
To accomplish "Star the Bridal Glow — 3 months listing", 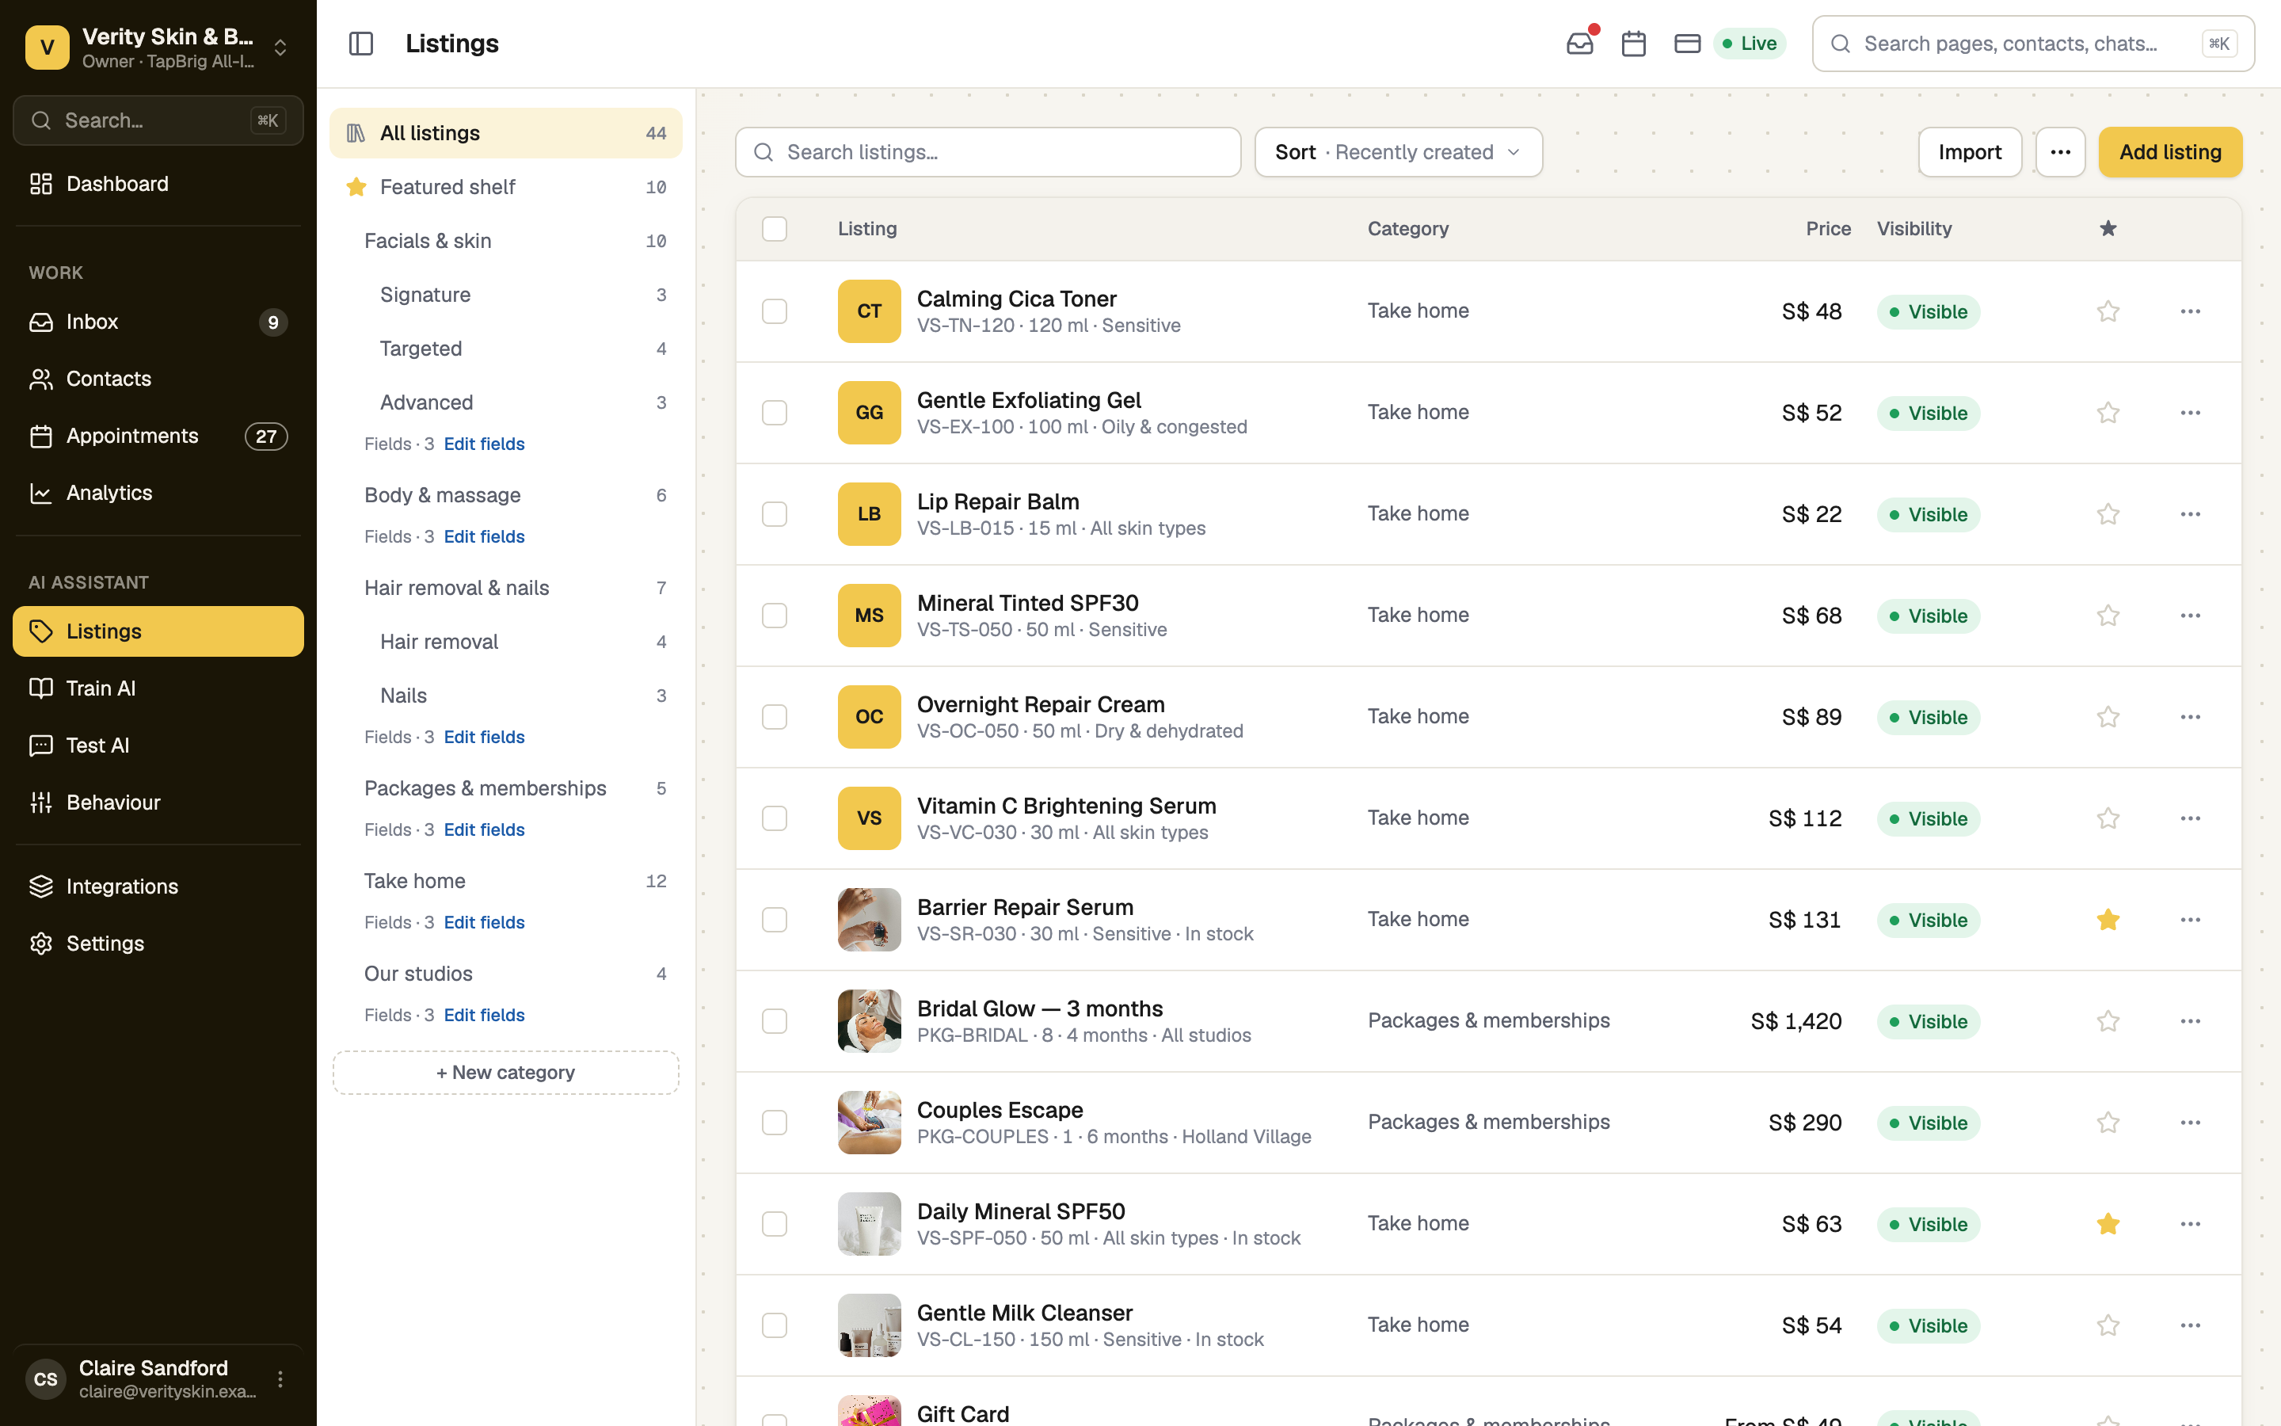I will pos(2108,1021).
